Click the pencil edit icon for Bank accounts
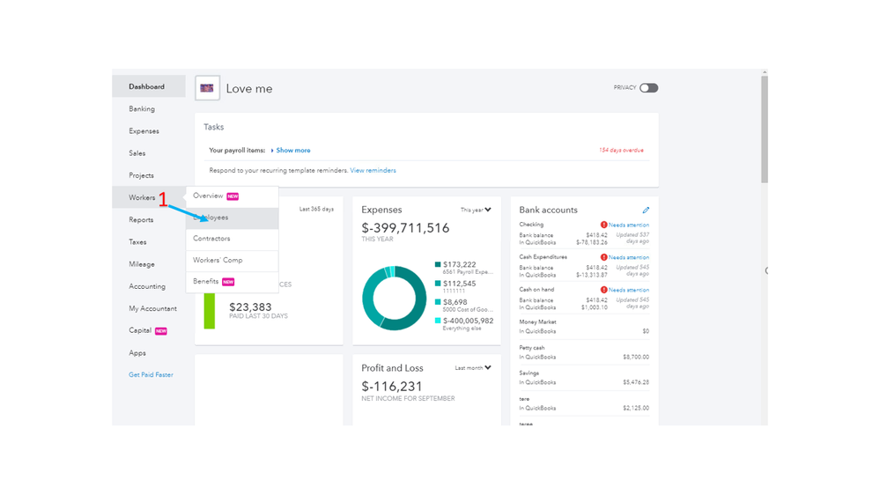This screenshot has height=495, width=880. (x=646, y=210)
